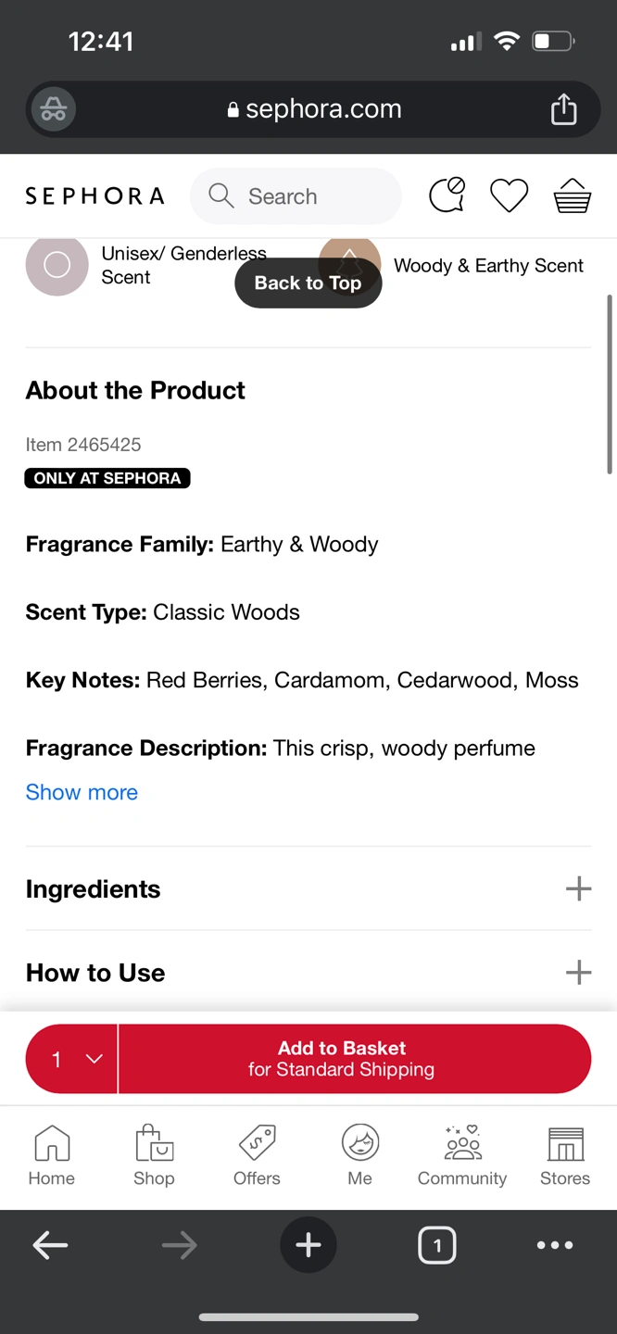Select the Unisex/Genderless Scent swatch circle
Screen dimensions: 617x1334
point(57,266)
